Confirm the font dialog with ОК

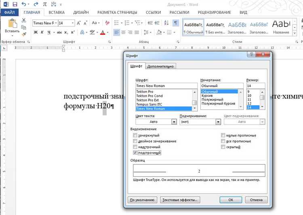(x=231, y=200)
